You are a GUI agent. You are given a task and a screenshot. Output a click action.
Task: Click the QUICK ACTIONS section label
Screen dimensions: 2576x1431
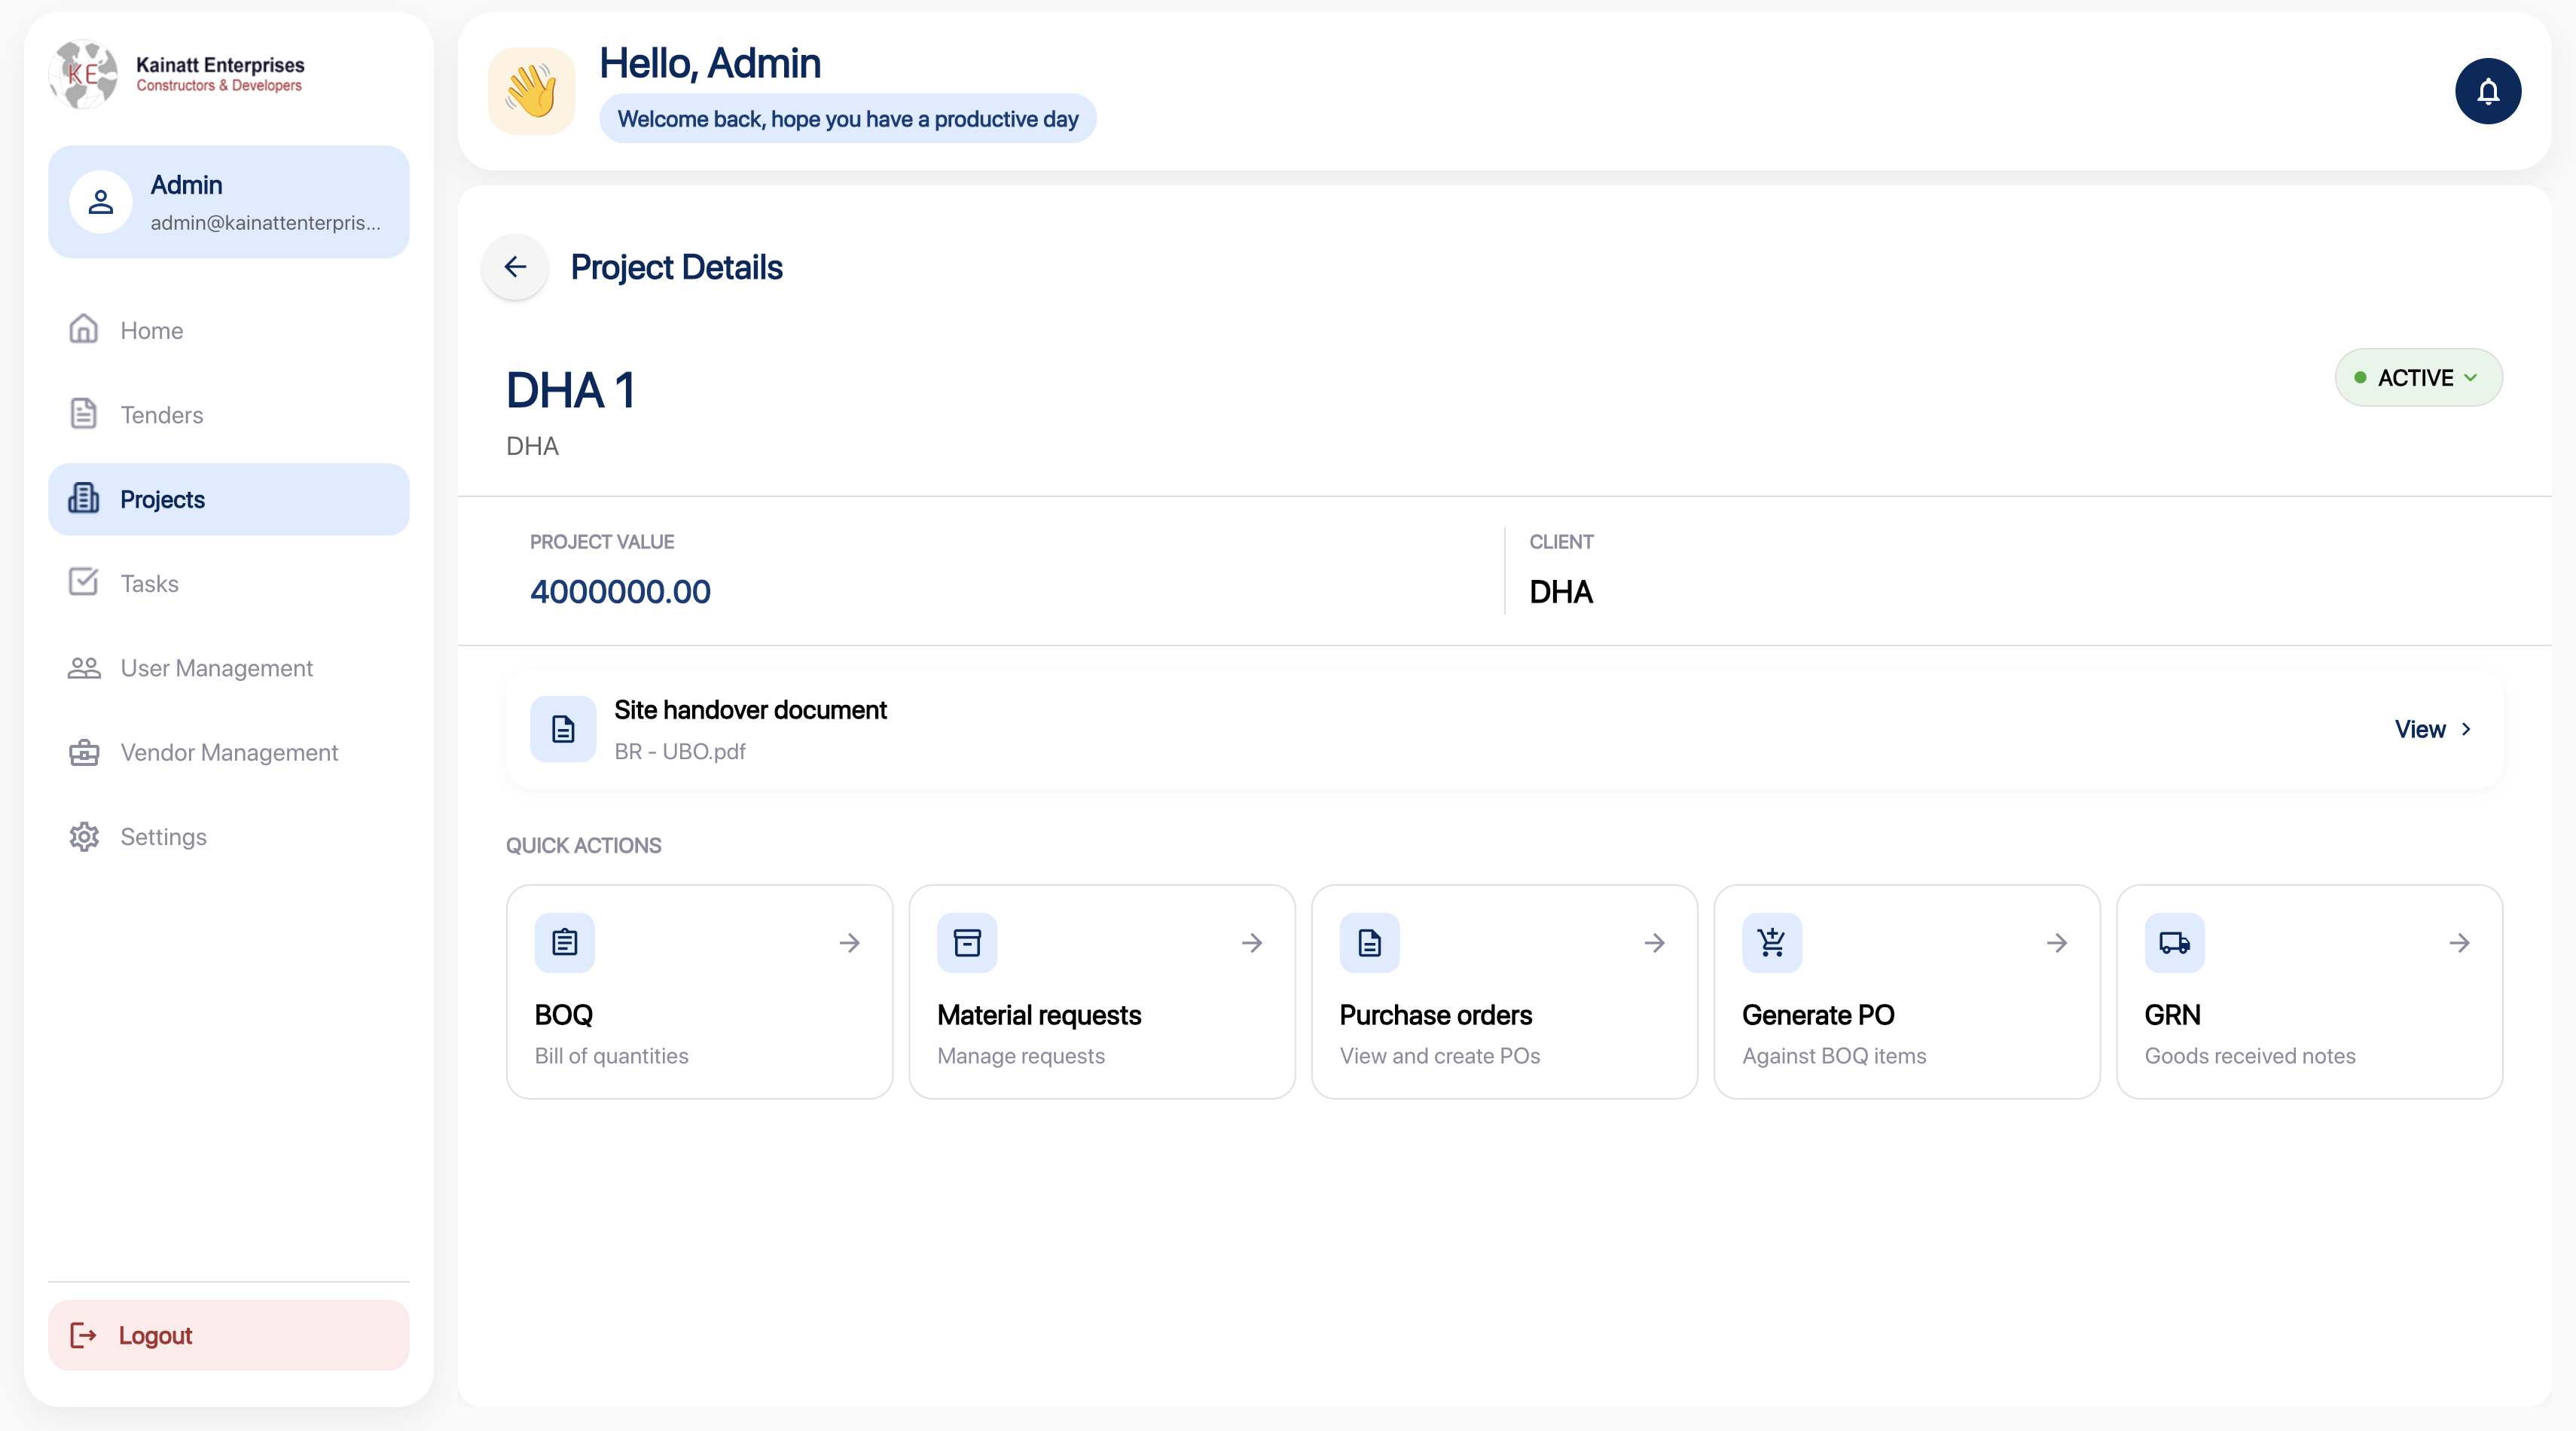click(583, 845)
